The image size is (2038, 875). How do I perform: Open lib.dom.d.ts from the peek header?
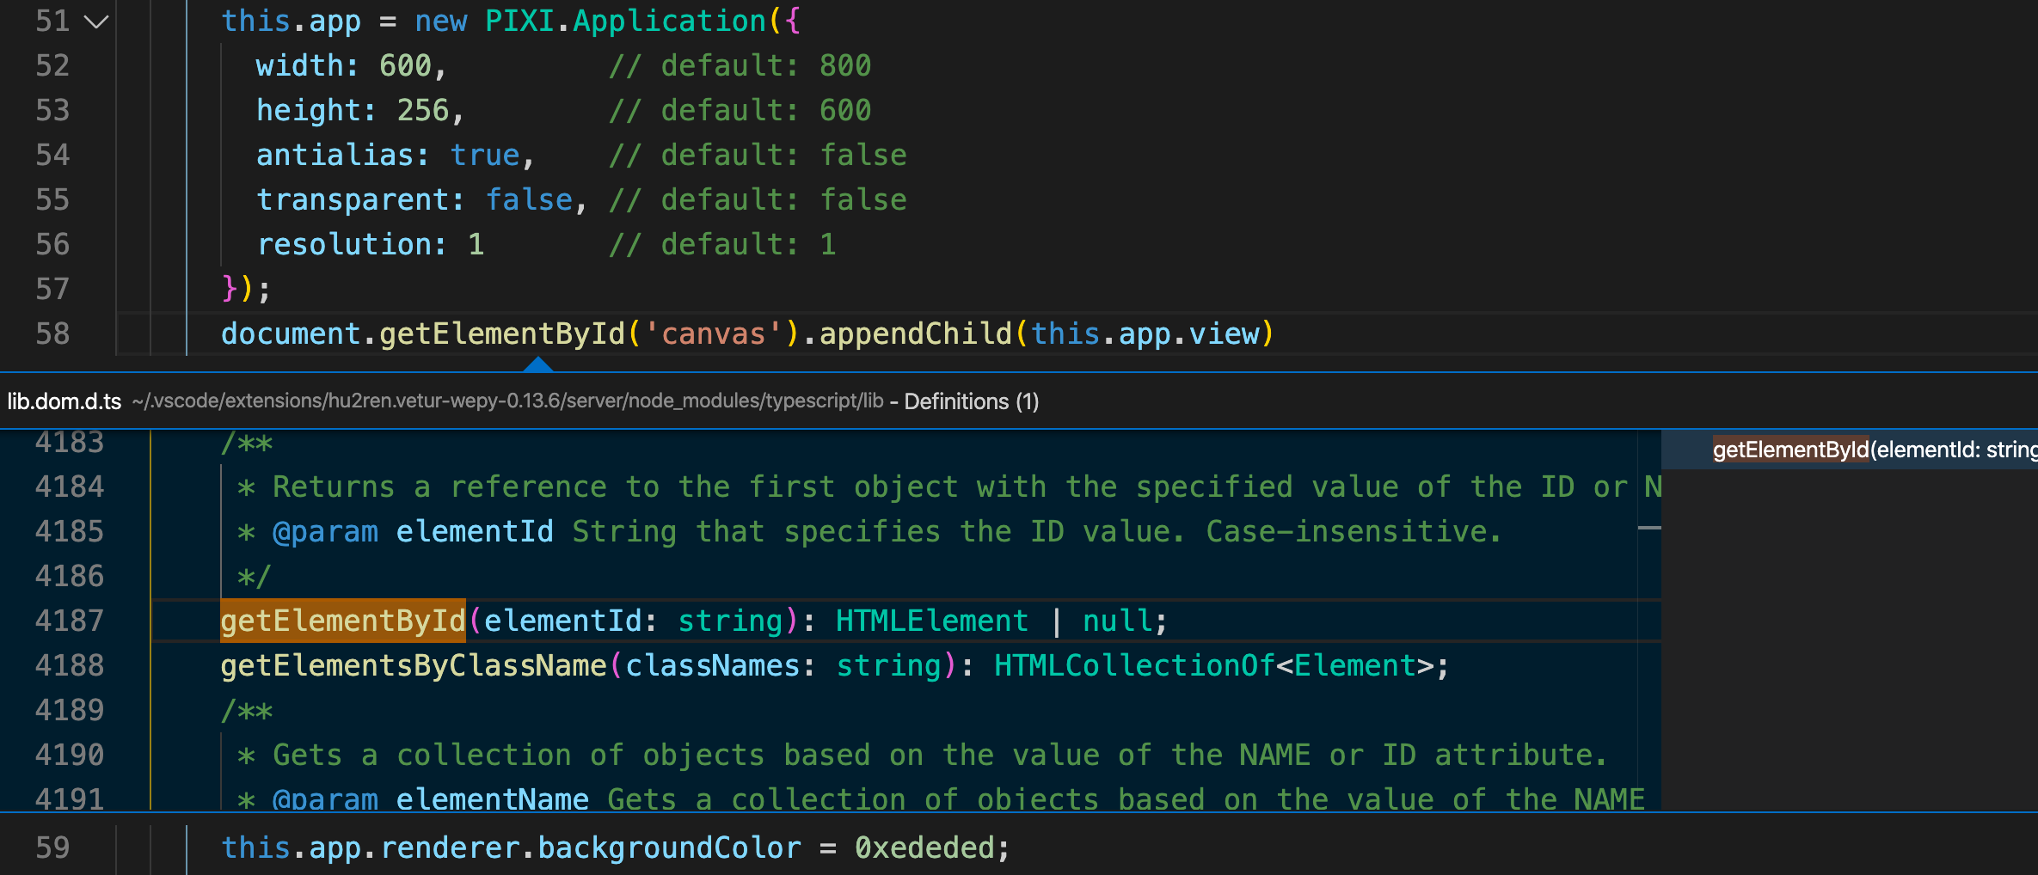(64, 401)
